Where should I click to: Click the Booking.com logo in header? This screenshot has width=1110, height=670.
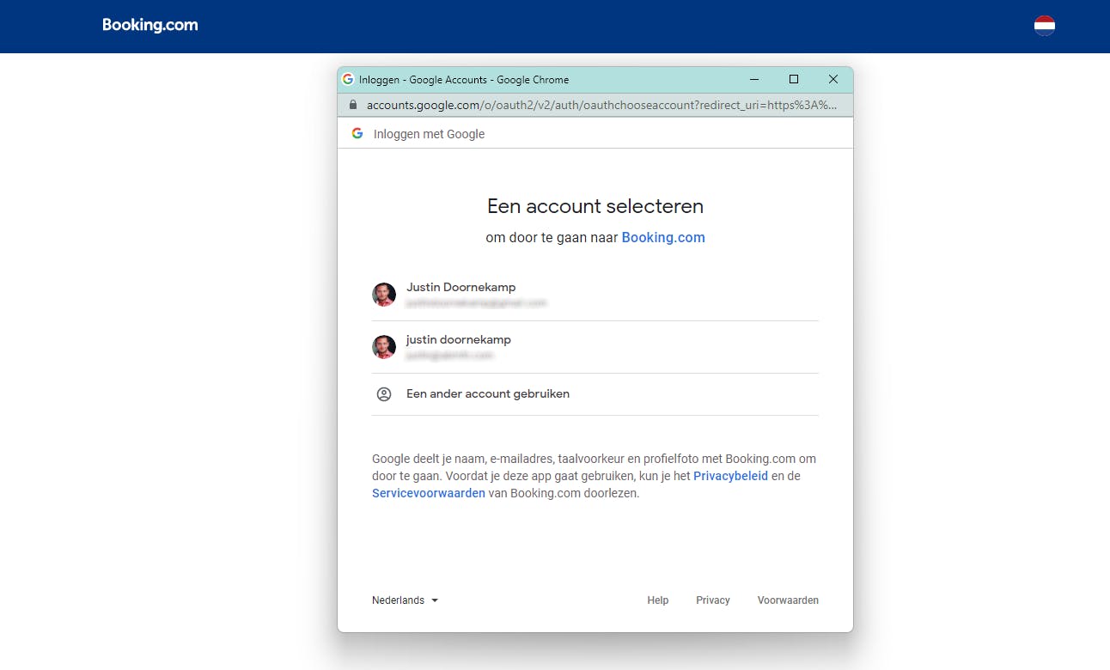[150, 25]
